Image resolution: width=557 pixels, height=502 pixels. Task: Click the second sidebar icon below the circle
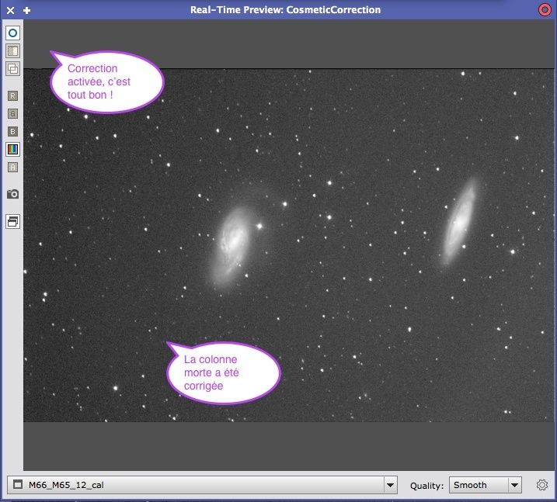tap(12, 50)
